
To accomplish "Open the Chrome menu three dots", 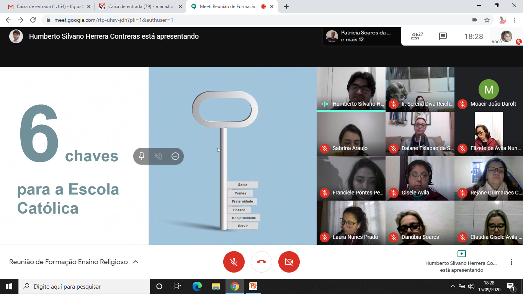I will [x=515, y=20].
